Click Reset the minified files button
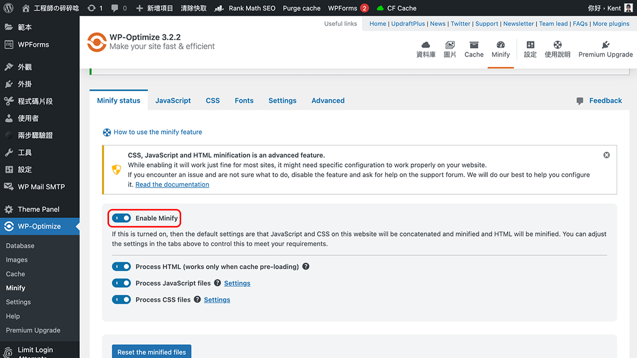Viewport: 637px width, 358px height. 151,352
